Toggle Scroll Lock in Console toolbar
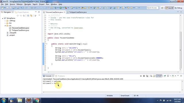Viewport: 184px width, 103px height. (154, 76)
